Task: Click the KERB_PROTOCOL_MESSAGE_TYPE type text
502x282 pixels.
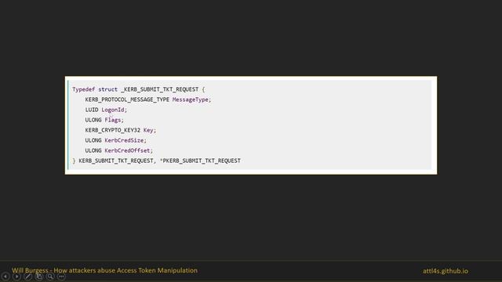Action: coord(127,99)
